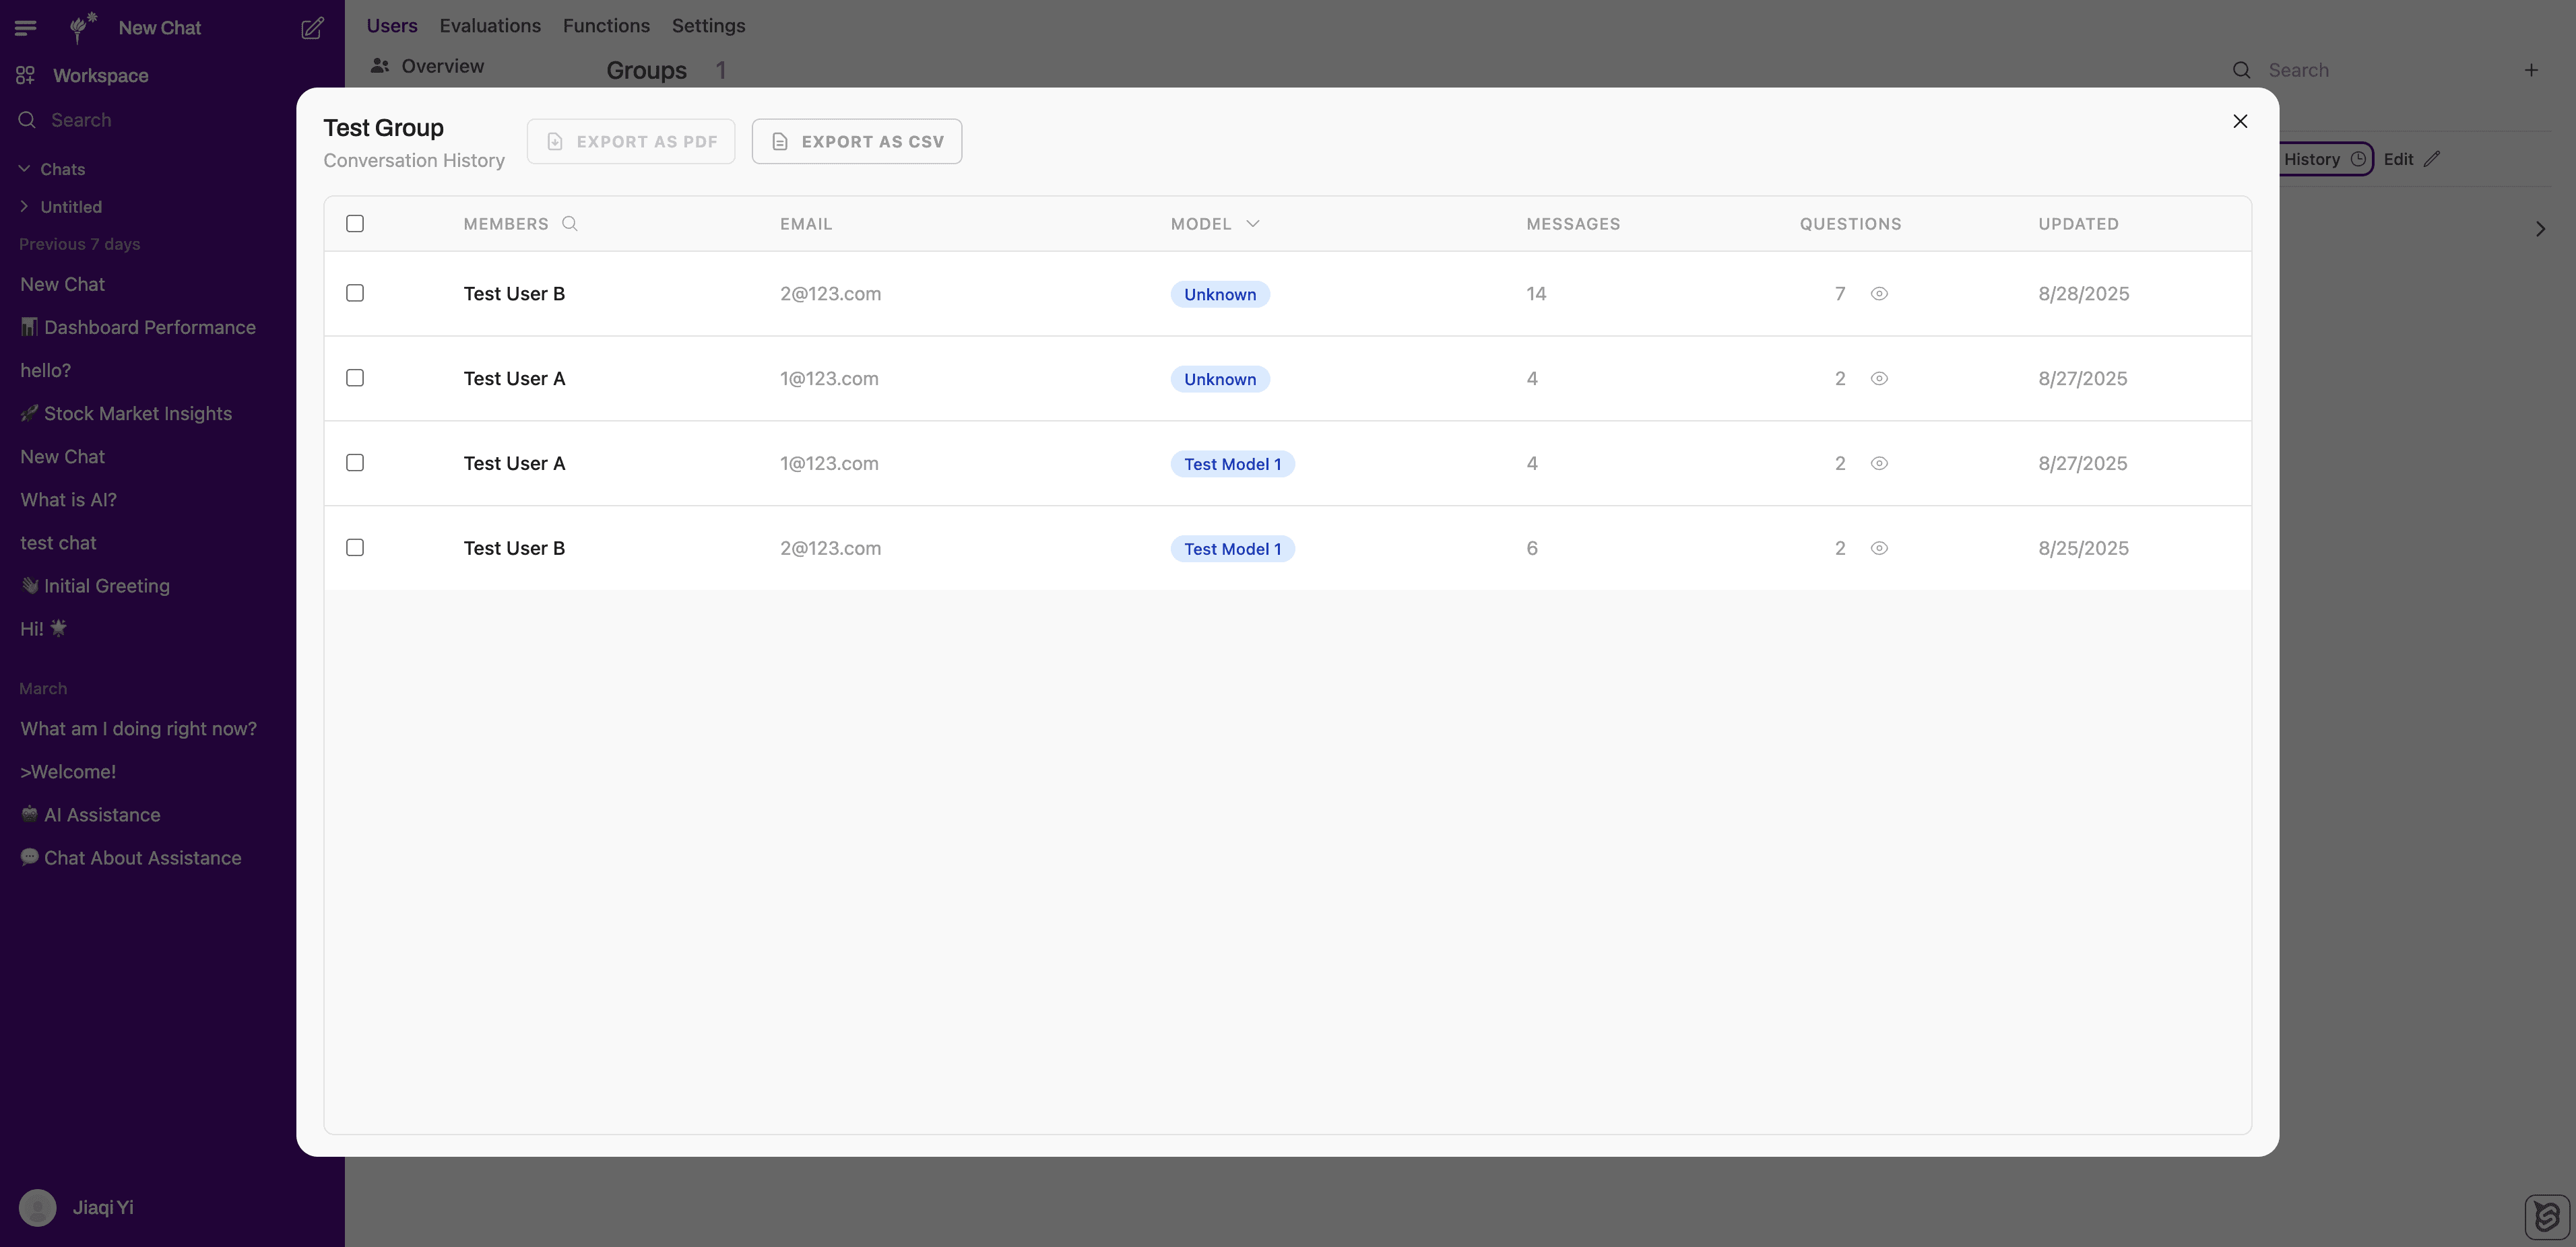Toggle the sidebar menu icon

[x=26, y=28]
